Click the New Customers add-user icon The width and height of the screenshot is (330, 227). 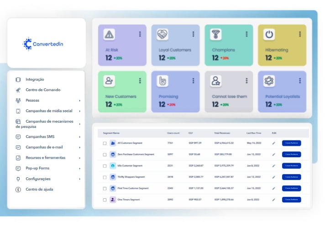coord(109,81)
